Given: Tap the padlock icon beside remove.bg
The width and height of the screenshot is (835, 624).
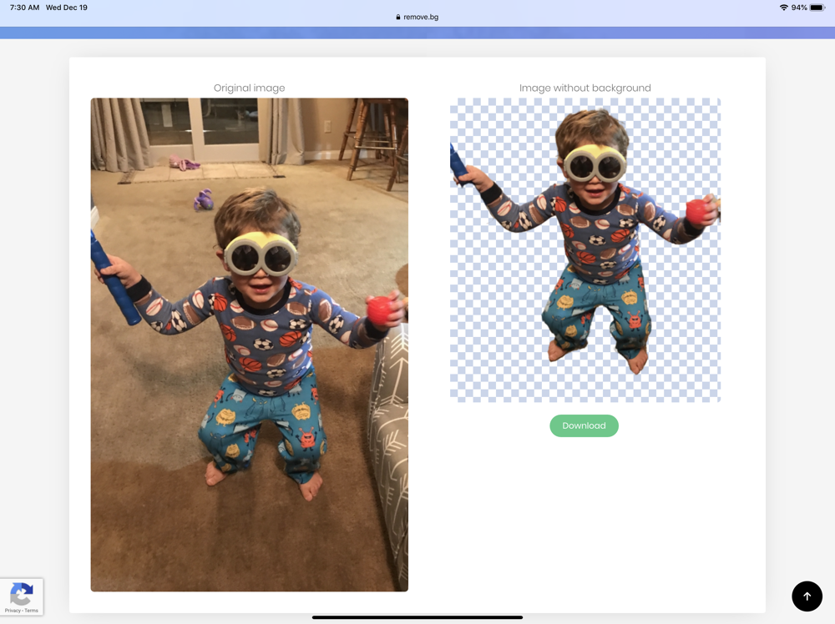Looking at the screenshot, I should pyautogui.click(x=398, y=17).
